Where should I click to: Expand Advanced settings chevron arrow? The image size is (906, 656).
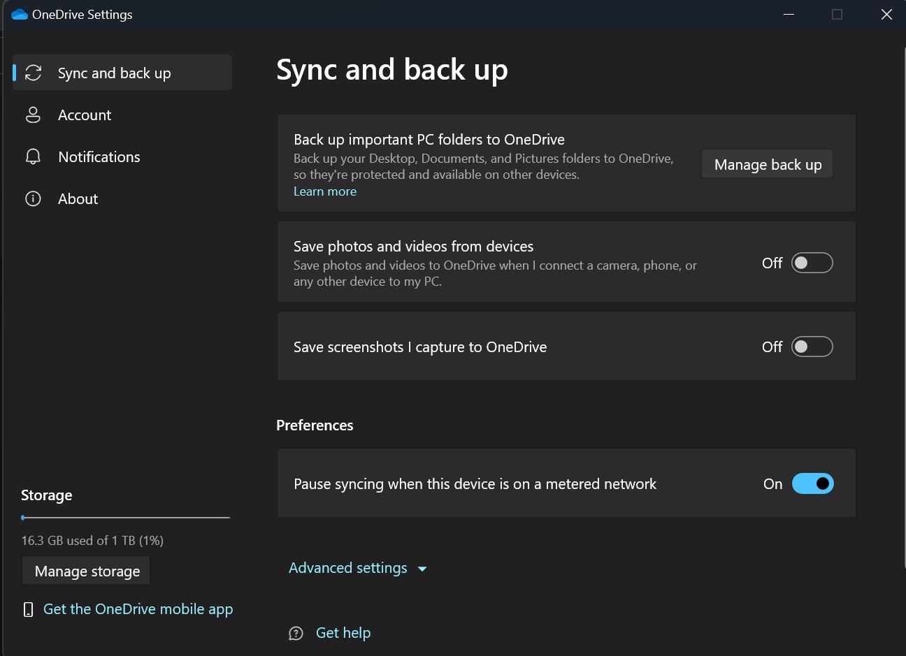[x=422, y=569]
